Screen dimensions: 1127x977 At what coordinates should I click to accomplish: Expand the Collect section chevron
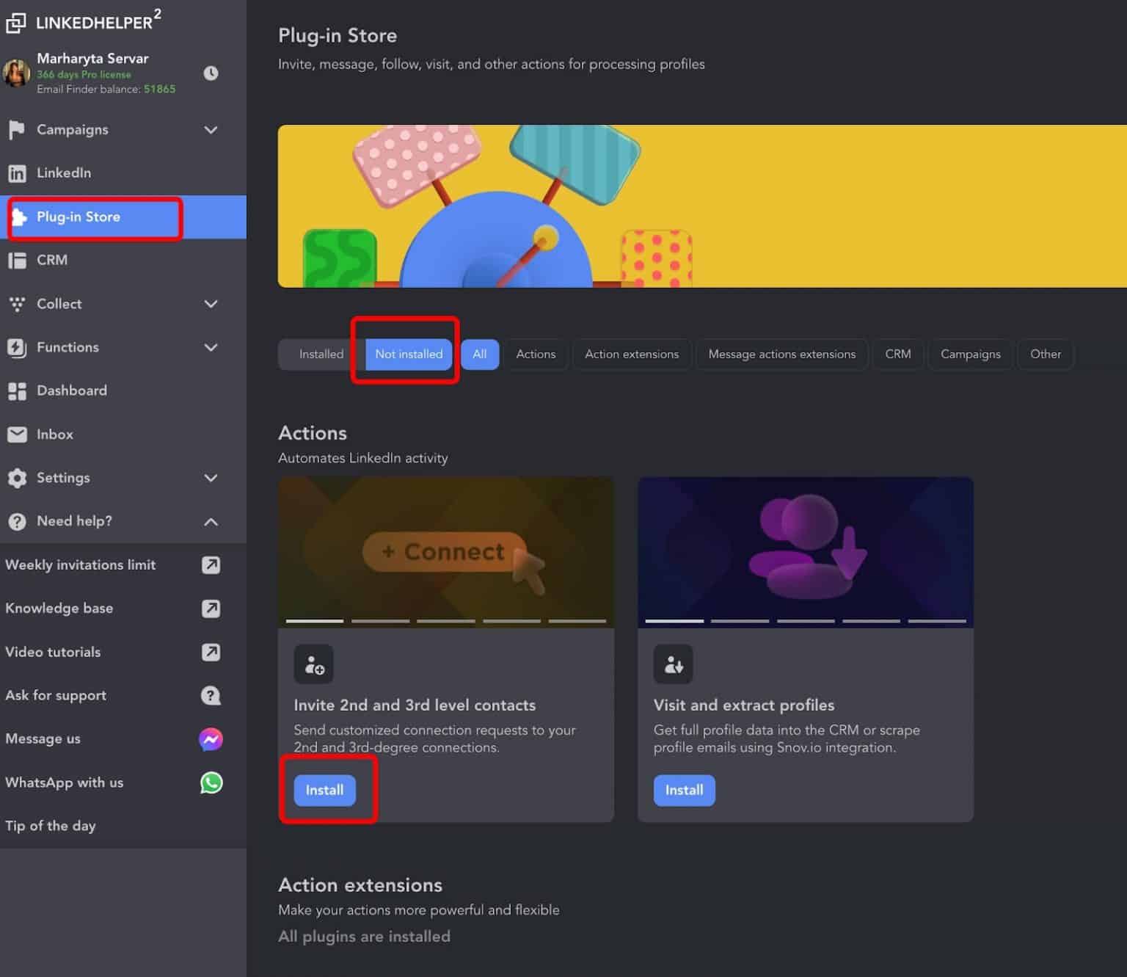211,304
